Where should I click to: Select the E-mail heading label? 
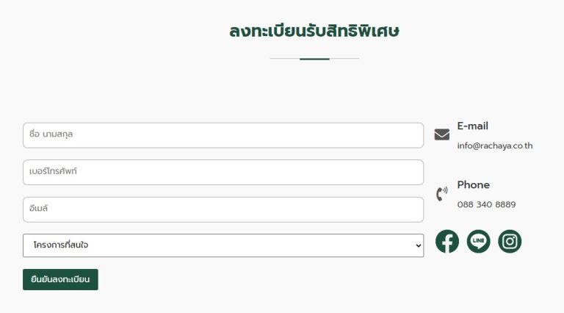(x=473, y=126)
